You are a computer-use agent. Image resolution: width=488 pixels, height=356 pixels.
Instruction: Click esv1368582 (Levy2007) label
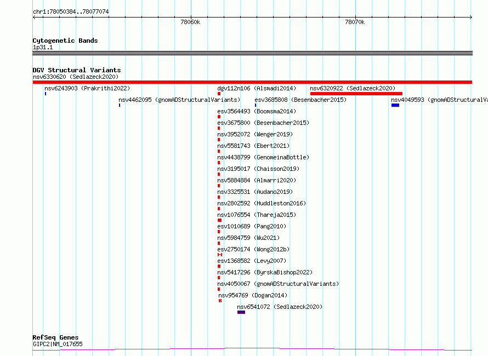(252, 261)
